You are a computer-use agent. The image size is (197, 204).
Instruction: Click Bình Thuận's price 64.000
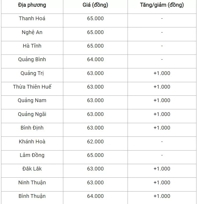95,196
